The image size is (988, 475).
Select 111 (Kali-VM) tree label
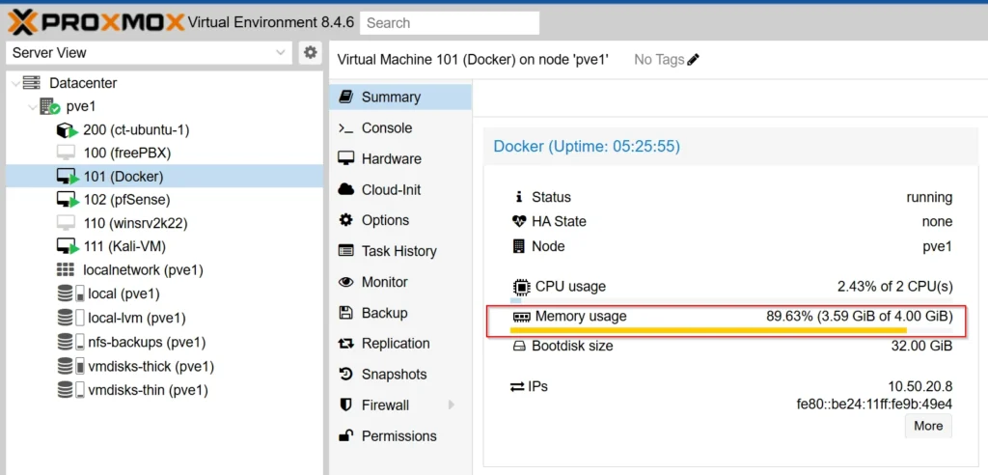pyautogui.click(x=124, y=246)
